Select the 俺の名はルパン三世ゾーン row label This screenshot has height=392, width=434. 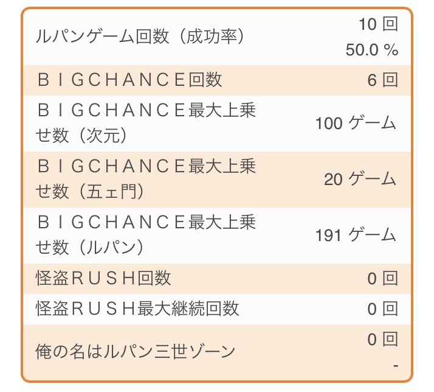click(136, 352)
